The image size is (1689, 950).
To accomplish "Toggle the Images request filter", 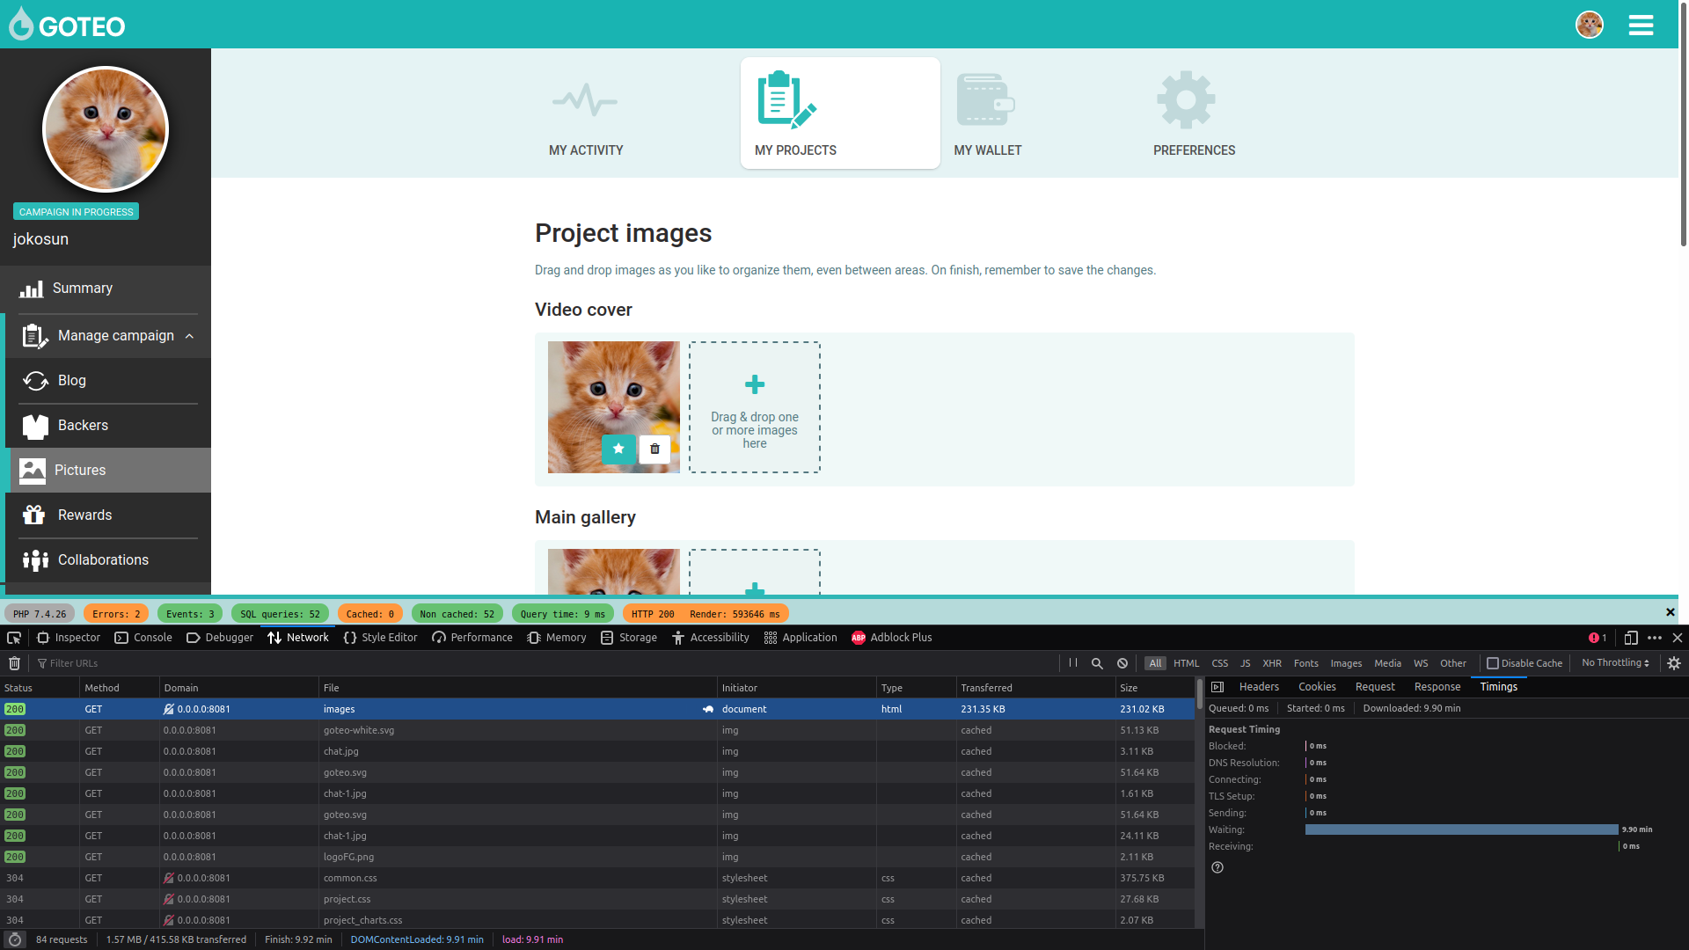I will point(1346,663).
